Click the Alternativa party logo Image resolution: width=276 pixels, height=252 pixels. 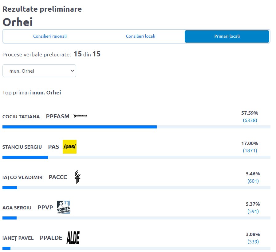80,116
